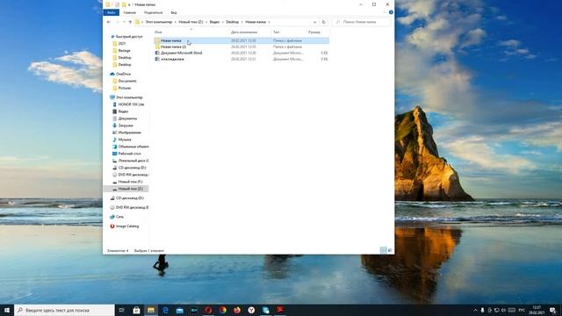562x316 pixels.
Task: Show hidden system tray icons chevron
Action: [476, 310]
